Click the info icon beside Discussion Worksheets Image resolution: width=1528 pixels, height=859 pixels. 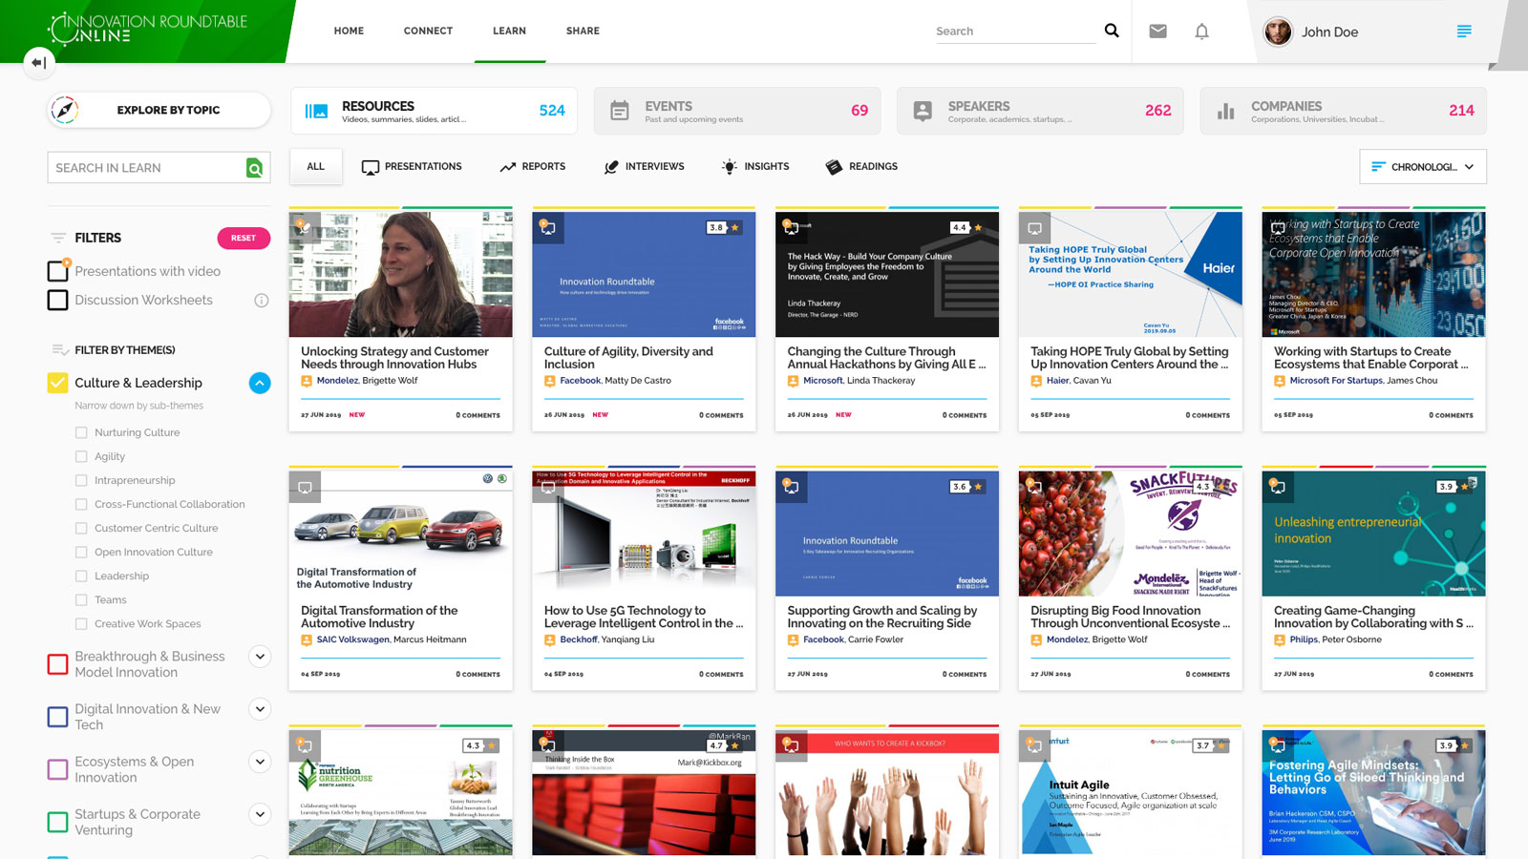click(261, 301)
